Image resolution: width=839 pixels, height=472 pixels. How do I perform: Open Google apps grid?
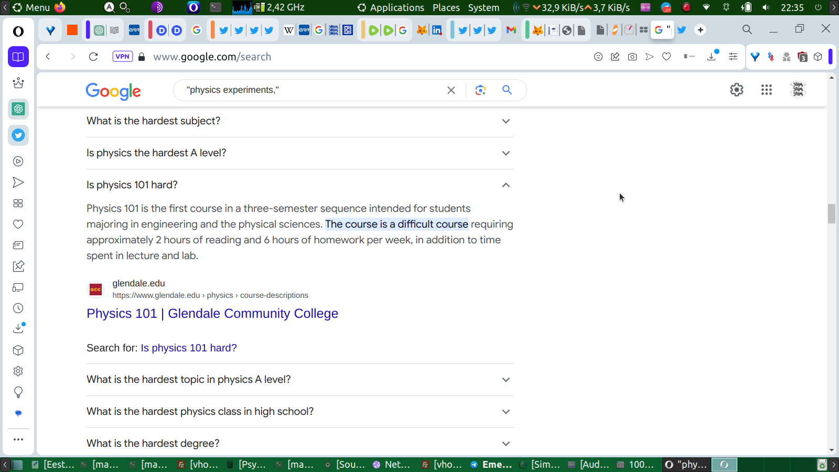pos(767,90)
